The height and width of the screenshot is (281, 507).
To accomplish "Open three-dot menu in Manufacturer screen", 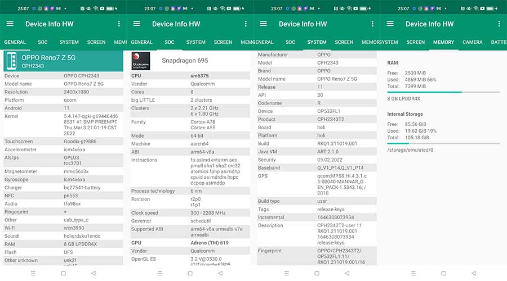I will coord(372,24).
